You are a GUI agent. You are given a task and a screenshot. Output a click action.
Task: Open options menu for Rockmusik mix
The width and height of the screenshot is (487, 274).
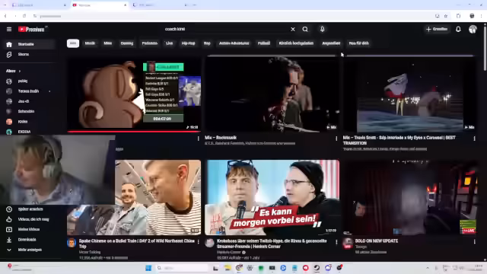(336, 139)
